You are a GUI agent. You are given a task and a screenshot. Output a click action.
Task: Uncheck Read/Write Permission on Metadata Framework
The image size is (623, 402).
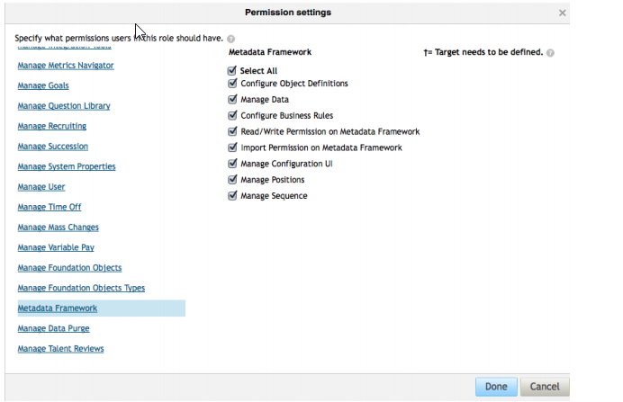tap(232, 131)
